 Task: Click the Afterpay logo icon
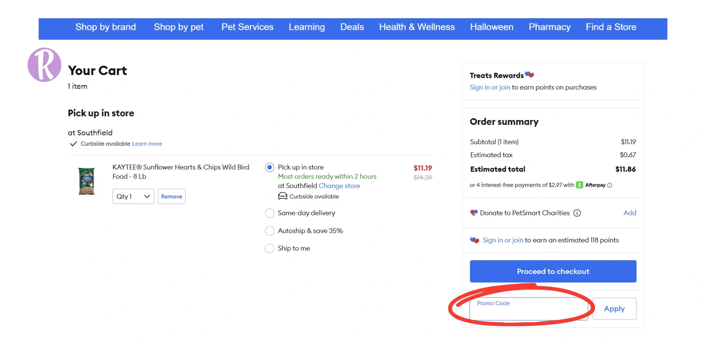579,185
